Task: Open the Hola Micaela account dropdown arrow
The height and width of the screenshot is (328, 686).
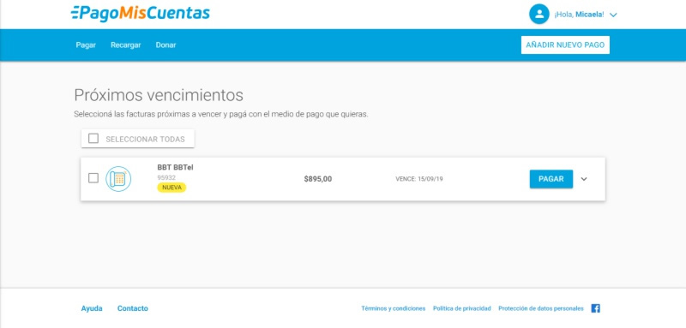Action: 613,15
